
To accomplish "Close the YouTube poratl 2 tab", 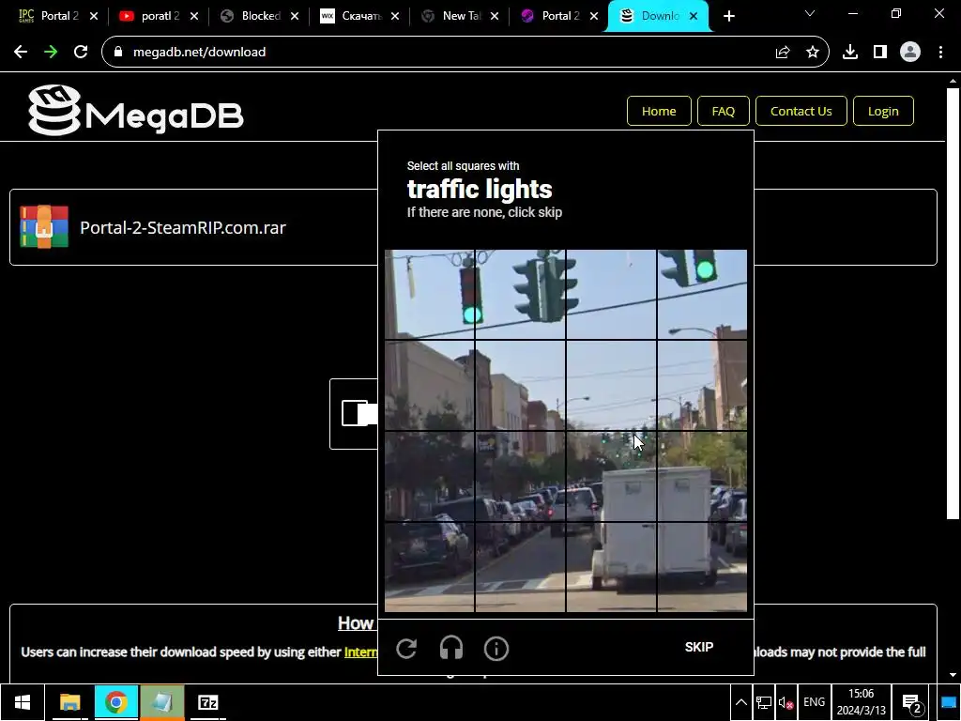I will [194, 16].
